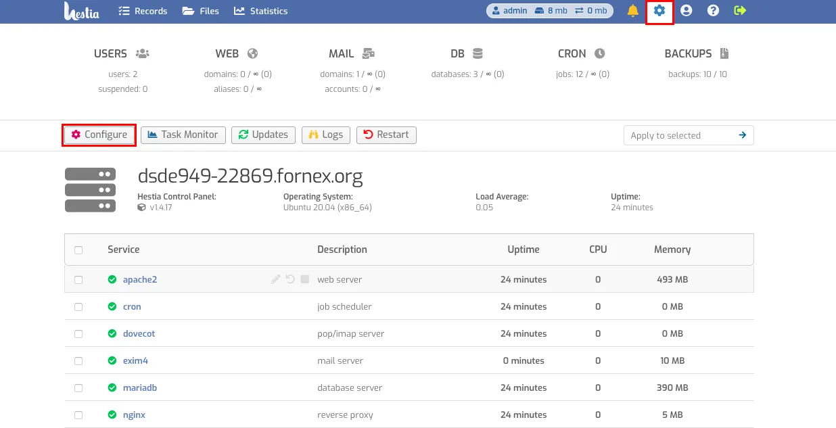This screenshot has width=836, height=428.
Task: Click the Description column header
Action: click(x=342, y=249)
